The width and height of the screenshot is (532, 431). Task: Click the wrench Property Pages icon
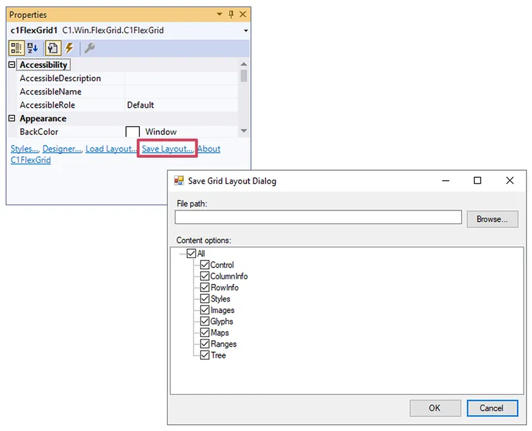pyautogui.click(x=89, y=48)
